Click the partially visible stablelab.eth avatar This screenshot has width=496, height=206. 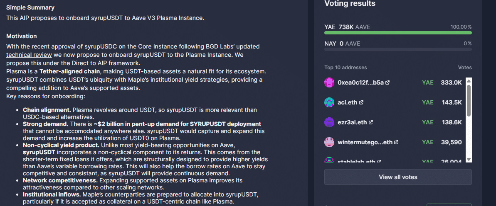coord(329,160)
